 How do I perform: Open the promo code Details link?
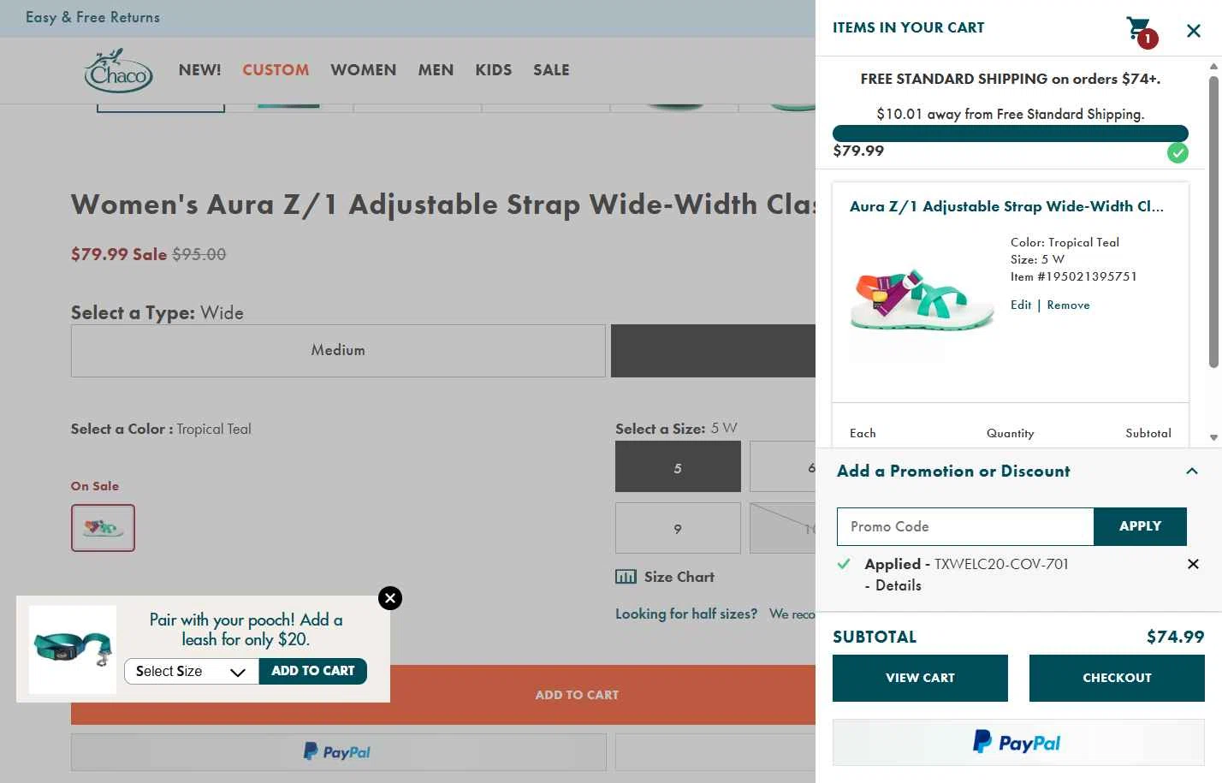(x=898, y=585)
